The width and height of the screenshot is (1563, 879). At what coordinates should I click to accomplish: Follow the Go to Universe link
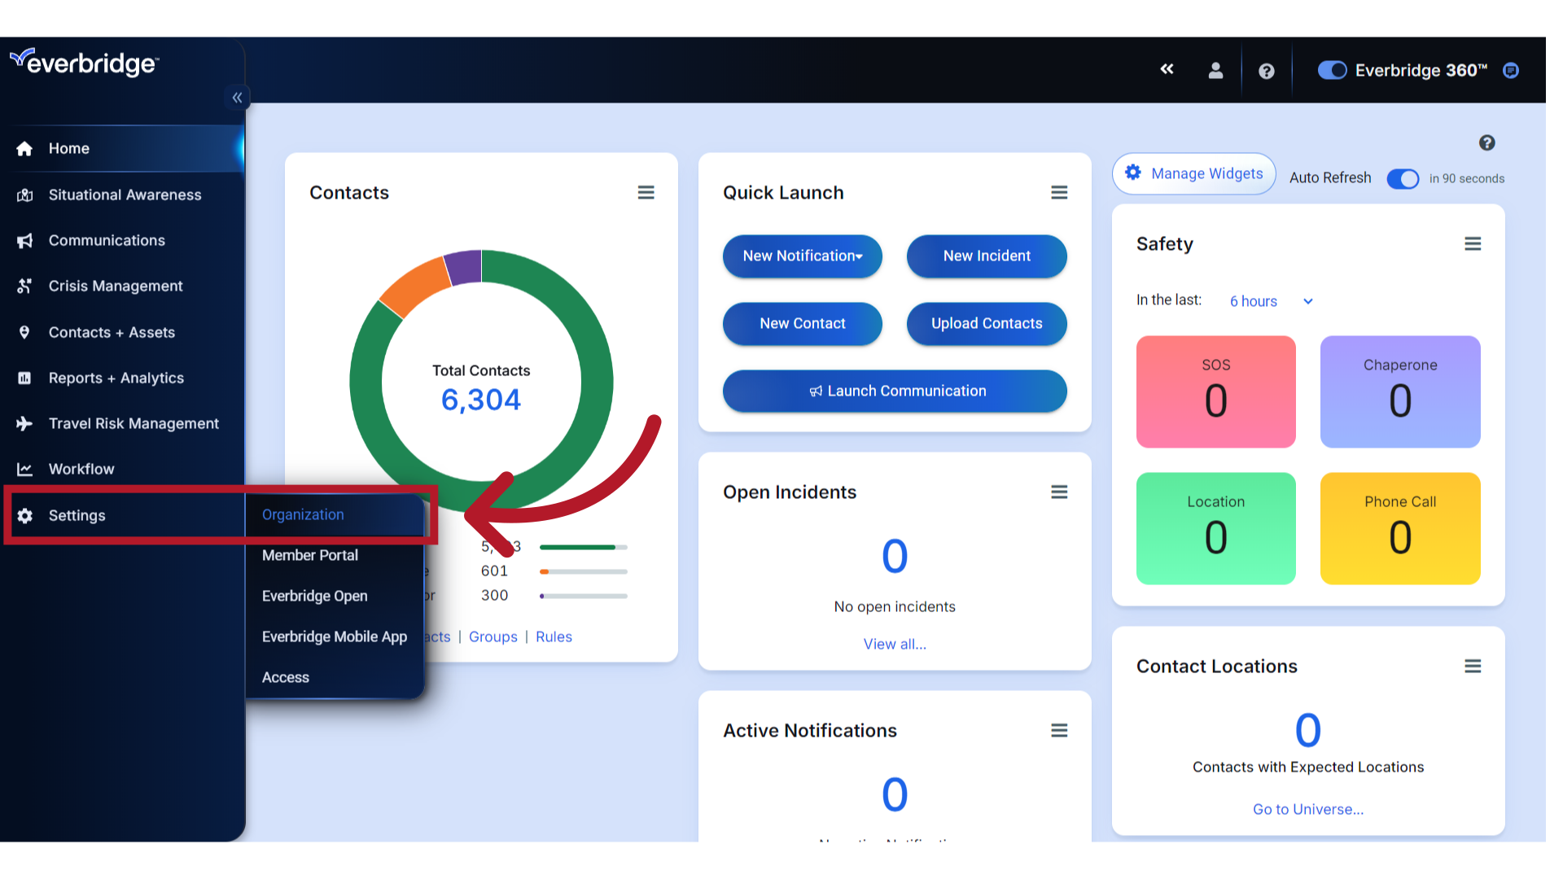pos(1307,809)
